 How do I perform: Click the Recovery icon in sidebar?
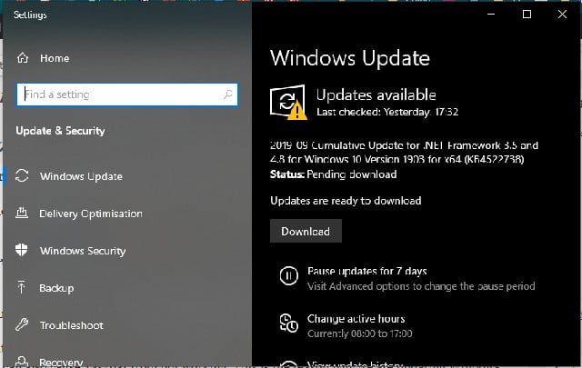[x=22, y=362]
